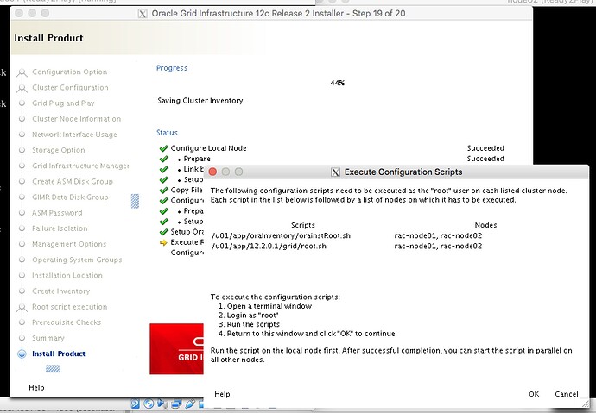Viewport: 596px width, 413px height.
Task: Click the 44% progress indicator
Action: (x=337, y=83)
